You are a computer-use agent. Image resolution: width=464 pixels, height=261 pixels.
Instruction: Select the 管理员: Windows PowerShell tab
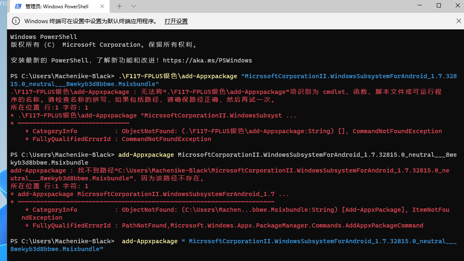tap(60, 6)
